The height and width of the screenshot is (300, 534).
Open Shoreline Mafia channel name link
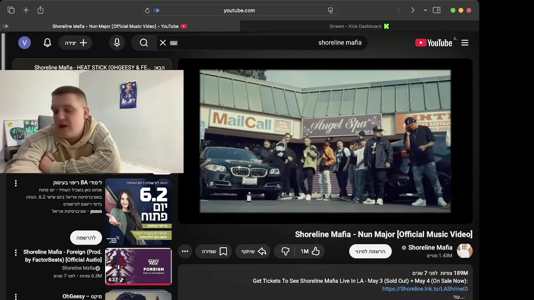coord(430,247)
